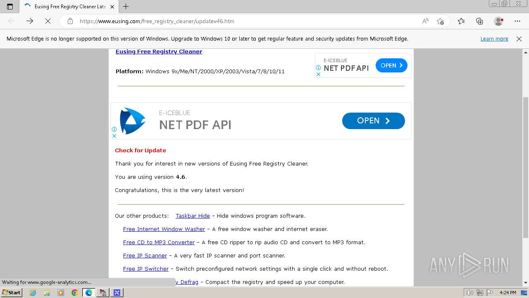Click OPEN on the large NET PDF API banner

tap(373, 121)
